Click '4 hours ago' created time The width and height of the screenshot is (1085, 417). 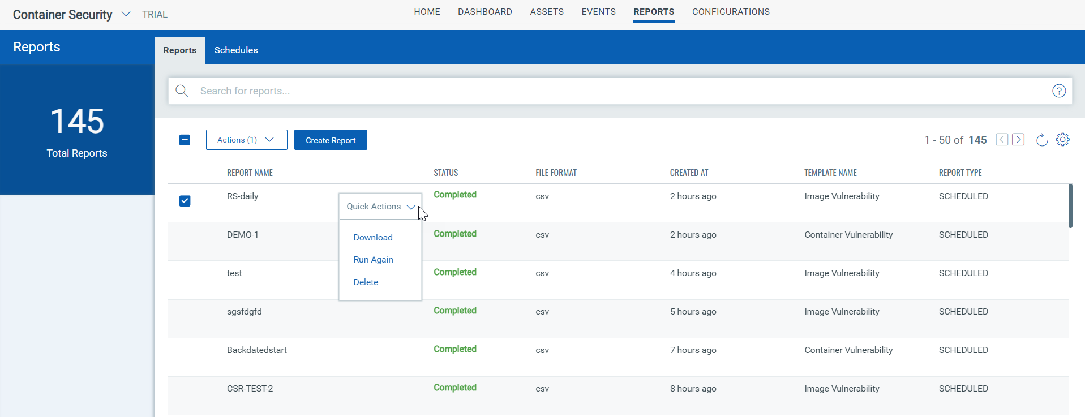coord(693,273)
